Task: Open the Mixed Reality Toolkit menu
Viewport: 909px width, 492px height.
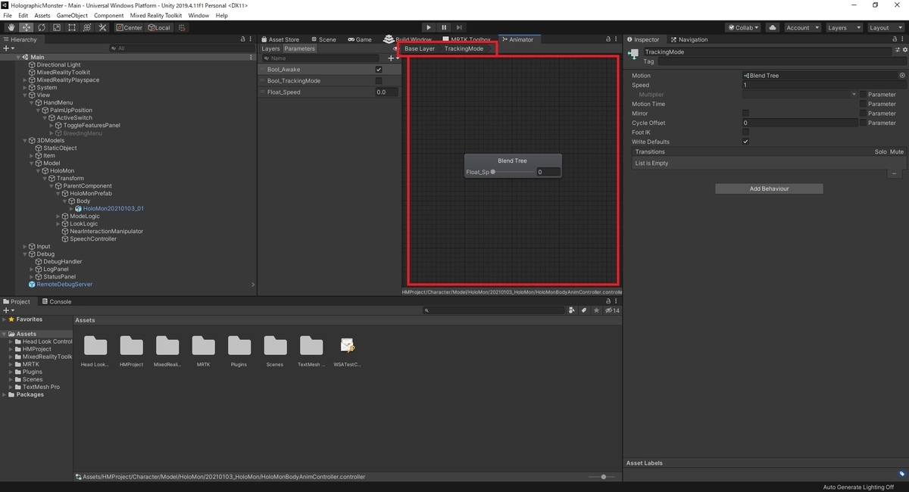Action: point(155,15)
